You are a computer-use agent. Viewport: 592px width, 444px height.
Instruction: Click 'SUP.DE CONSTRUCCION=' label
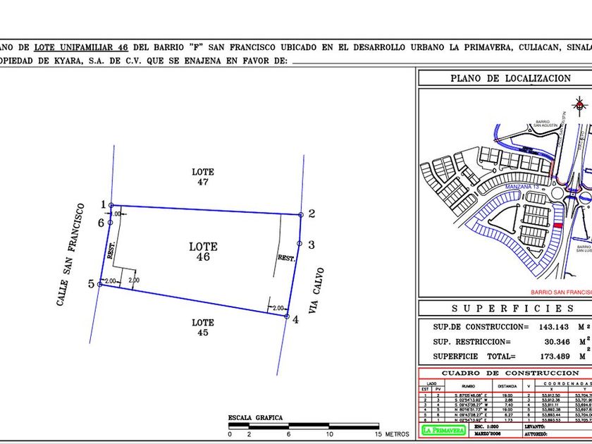tap(481, 327)
